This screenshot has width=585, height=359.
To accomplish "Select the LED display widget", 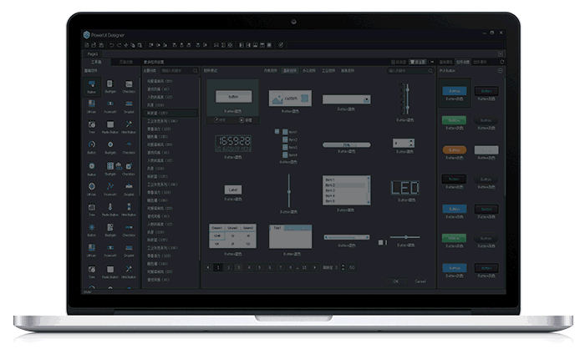I will click(405, 188).
